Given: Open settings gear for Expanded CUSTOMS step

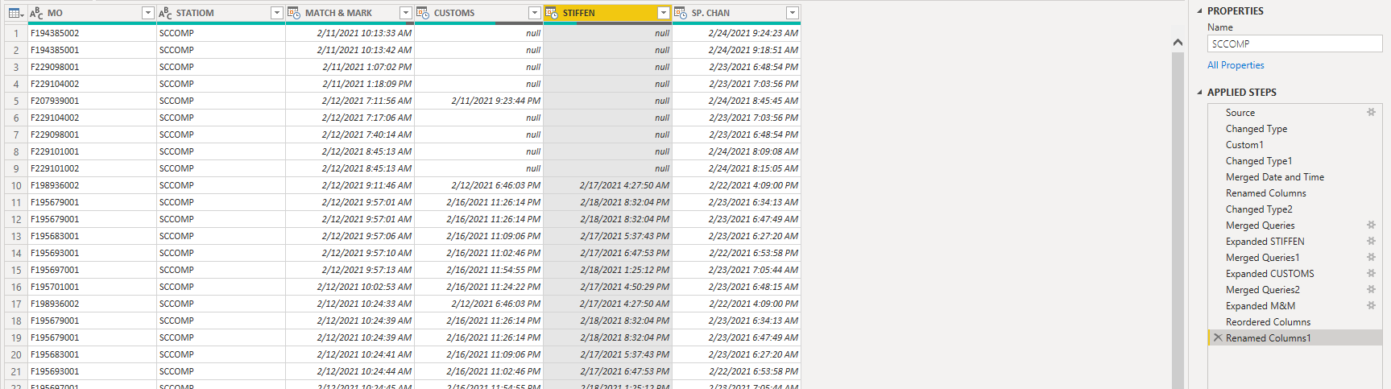Looking at the screenshot, I should 1371,273.
